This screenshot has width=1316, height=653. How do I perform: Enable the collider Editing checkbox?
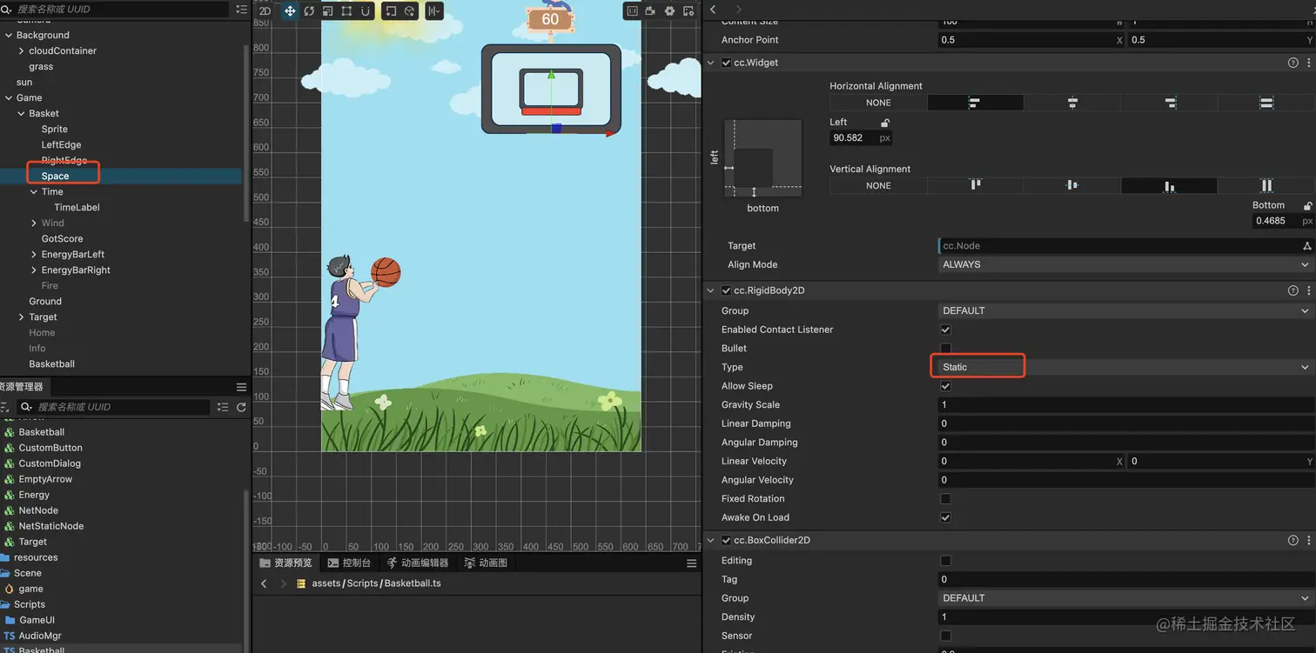[x=945, y=561]
